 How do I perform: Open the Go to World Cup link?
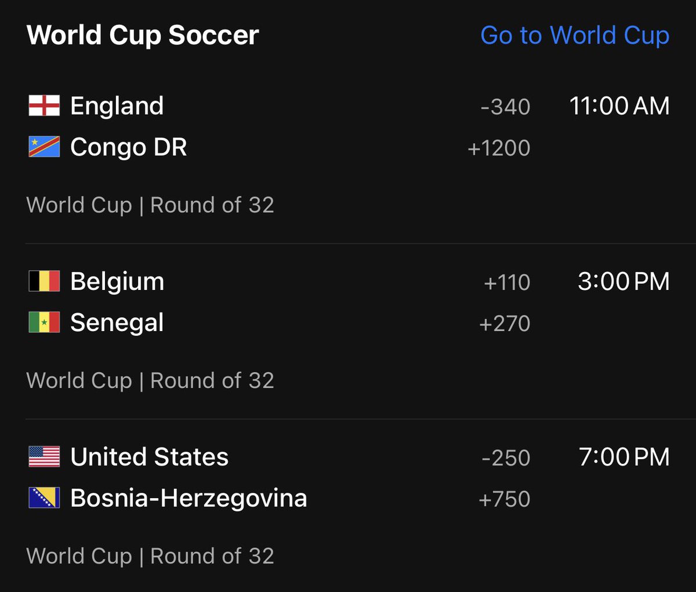click(x=575, y=35)
